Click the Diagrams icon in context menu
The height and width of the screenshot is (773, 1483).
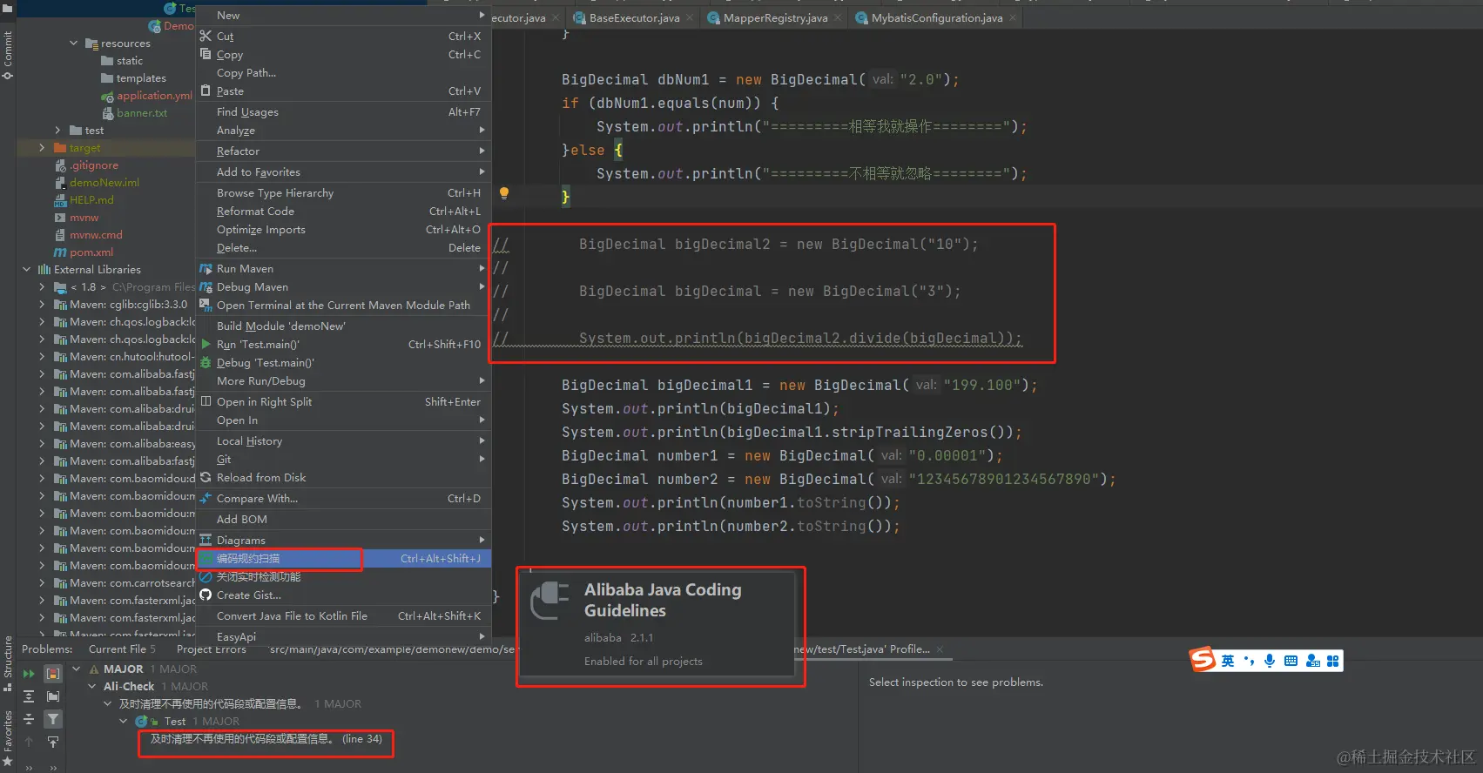(206, 541)
